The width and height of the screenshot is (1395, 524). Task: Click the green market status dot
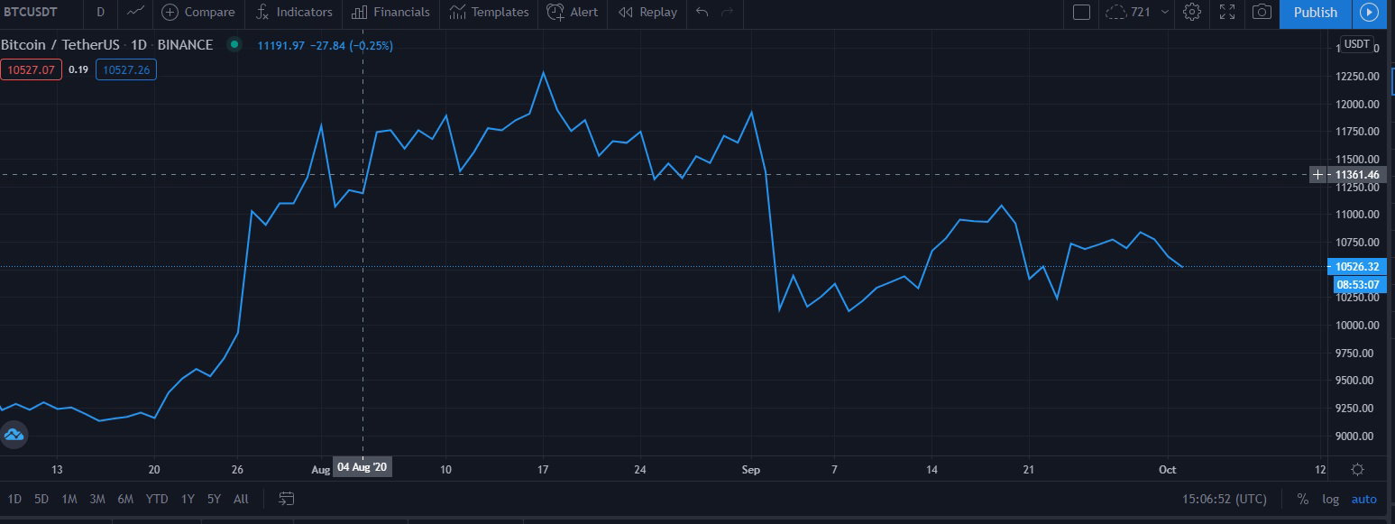coord(234,44)
